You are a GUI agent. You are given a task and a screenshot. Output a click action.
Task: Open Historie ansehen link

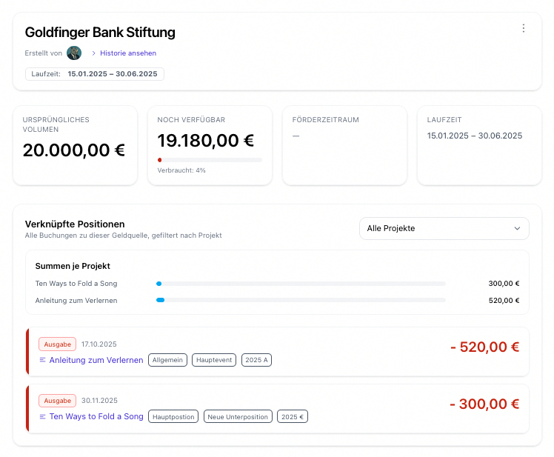point(128,53)
